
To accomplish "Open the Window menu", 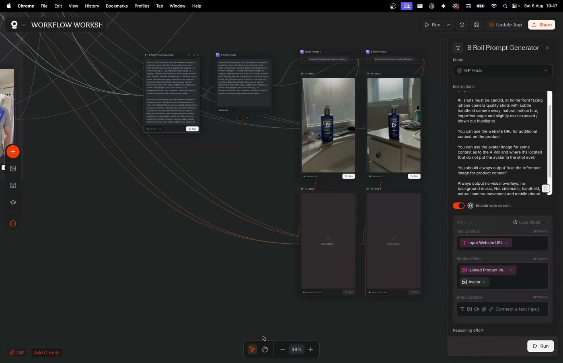I will coord(177,6).
